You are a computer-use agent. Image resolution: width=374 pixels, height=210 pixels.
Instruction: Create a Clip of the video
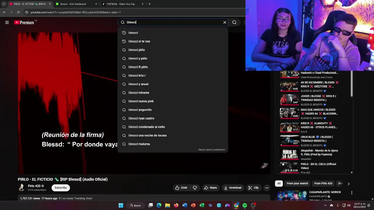point(253,188)
